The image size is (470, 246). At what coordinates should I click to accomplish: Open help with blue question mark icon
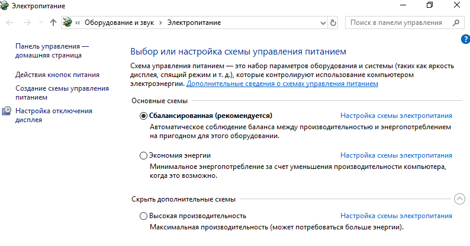pyautogui.click(x=465, y=39)
